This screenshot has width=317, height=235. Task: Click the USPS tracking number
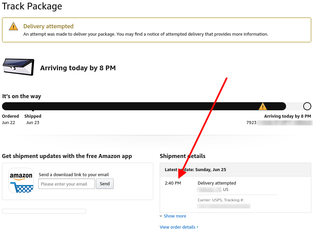point(223,206)
